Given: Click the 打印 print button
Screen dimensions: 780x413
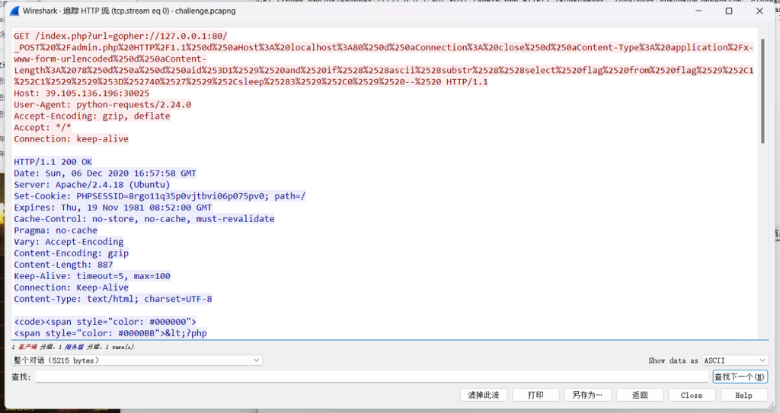Looking at the screenshot, I should [535, 396].
